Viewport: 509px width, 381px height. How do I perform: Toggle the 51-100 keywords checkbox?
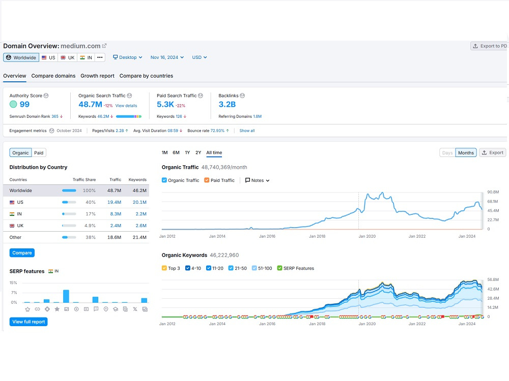click(x=254, y=268)
